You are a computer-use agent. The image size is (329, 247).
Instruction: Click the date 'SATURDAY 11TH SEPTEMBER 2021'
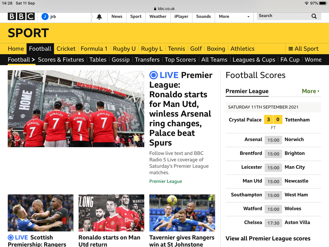(x=263, y=107)
